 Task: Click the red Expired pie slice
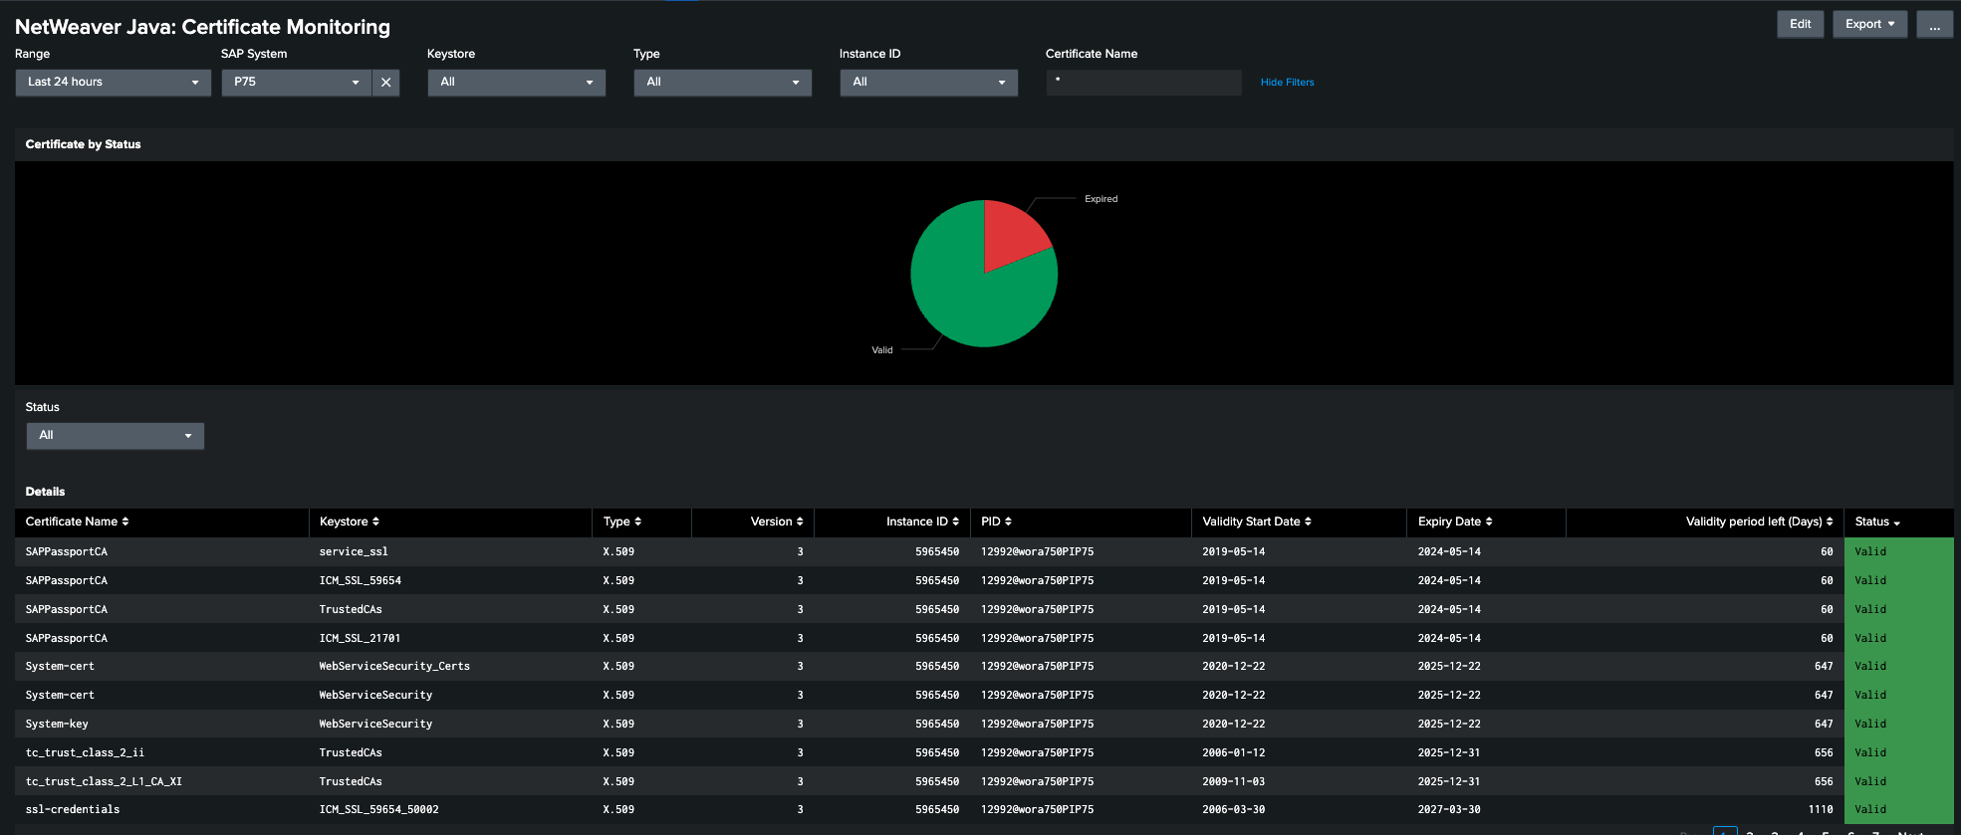[x=1008, y=234]
